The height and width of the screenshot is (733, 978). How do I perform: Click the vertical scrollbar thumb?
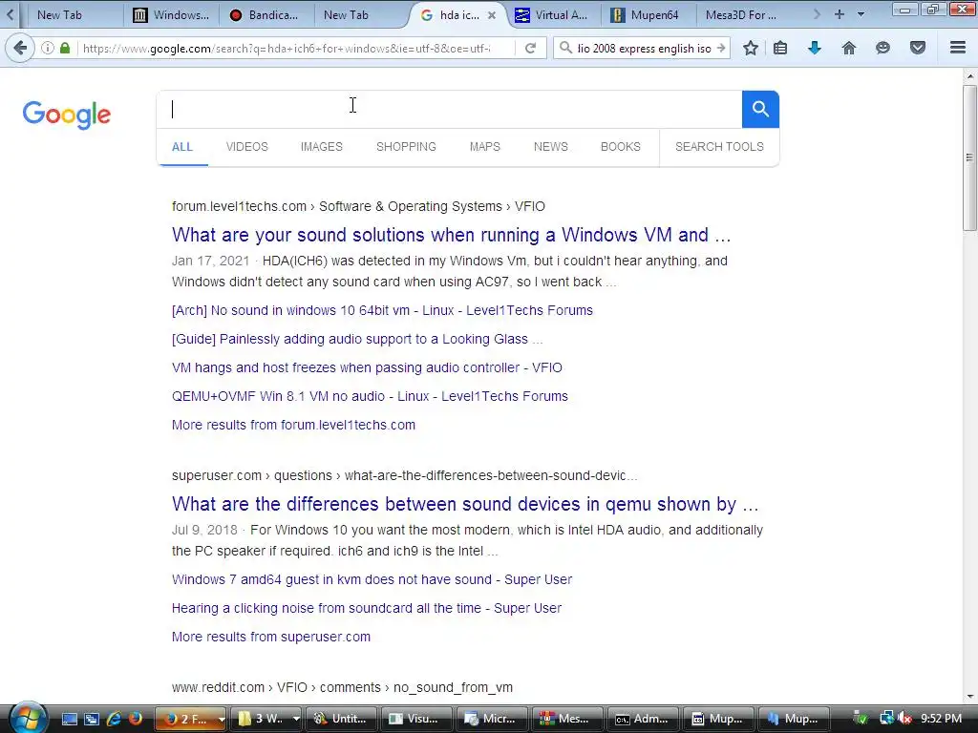pyautogui.click(x=969, y=159)
